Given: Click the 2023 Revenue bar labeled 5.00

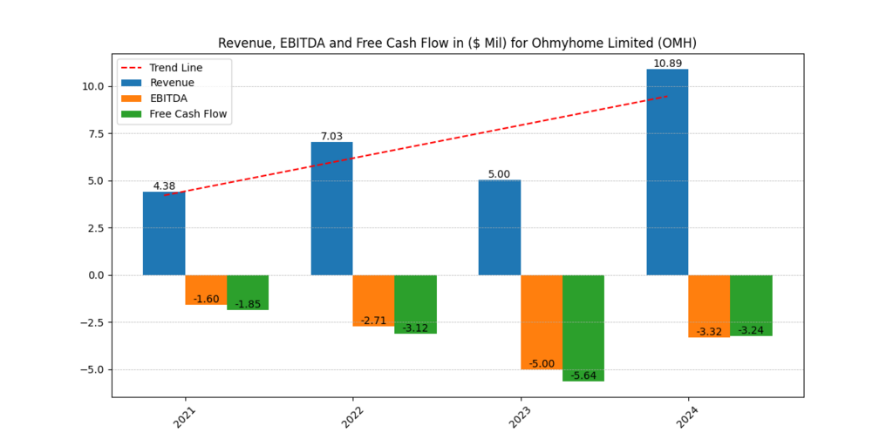Looking at the screenshot, I should [500, 228].
